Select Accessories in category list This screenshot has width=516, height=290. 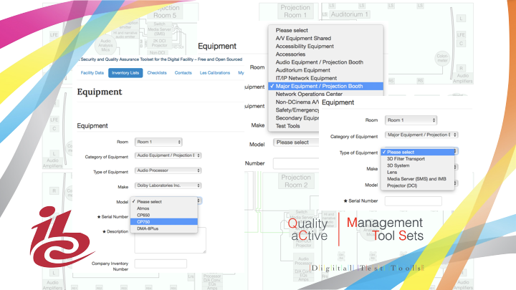326,54
